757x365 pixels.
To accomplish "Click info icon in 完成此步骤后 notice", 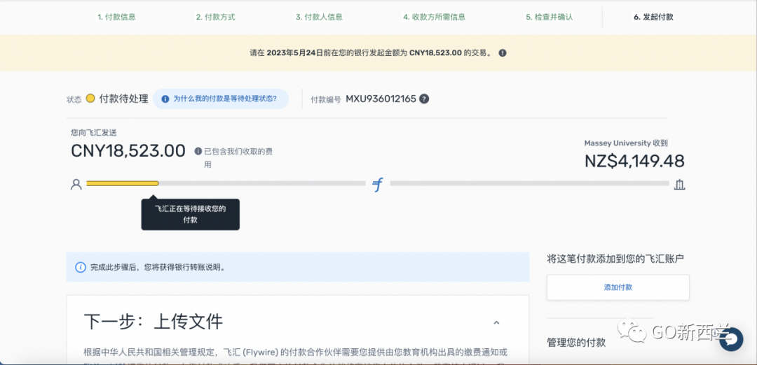I will coord(81,267).
